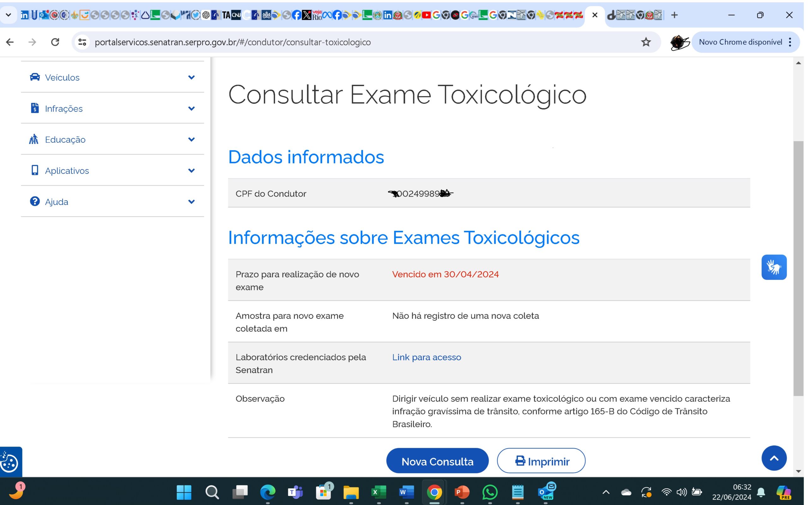Screen dimensions: 808x505
Task: Switch to the first LinkedIn tab
Action: click(24, 15)
